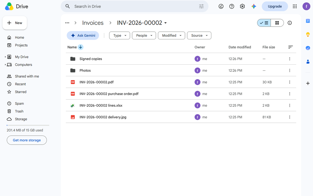Click the 30 KB file size value
Screen dimensions: 313x196
point(267,82)
